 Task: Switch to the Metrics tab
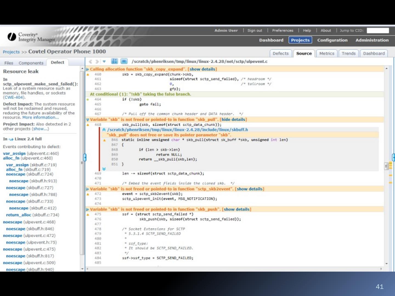[x=327, y=53]
